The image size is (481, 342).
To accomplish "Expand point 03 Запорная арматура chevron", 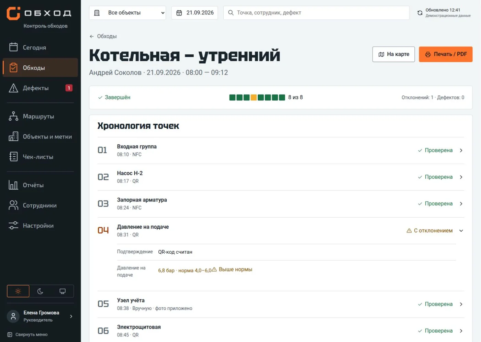I will 461,203.
